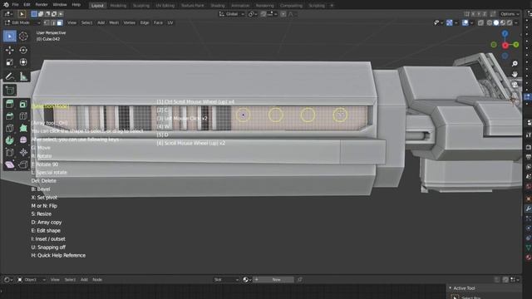Viewport: 532px width, 299px height.
Task: Switch to solid viewport shading
Action: pyautogui.click(x=496, y=22)
